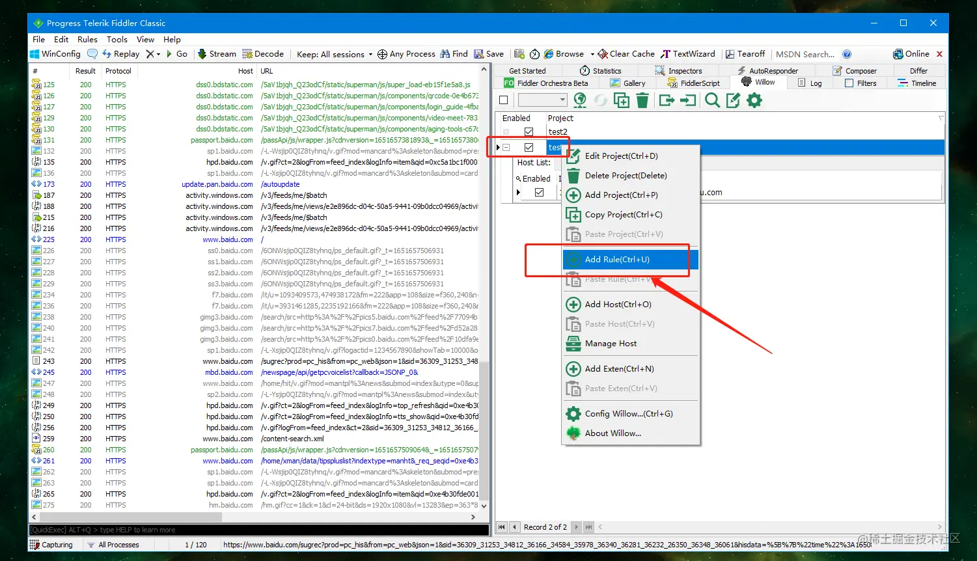Choose About Willow... entry
Viewport: 977px width, 561px height.
coord(630,433)
